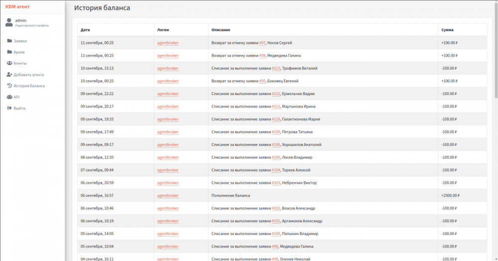Click the sign-out icon next to Выйти
Screen dimensions: 498x261
tap(9, 108)
